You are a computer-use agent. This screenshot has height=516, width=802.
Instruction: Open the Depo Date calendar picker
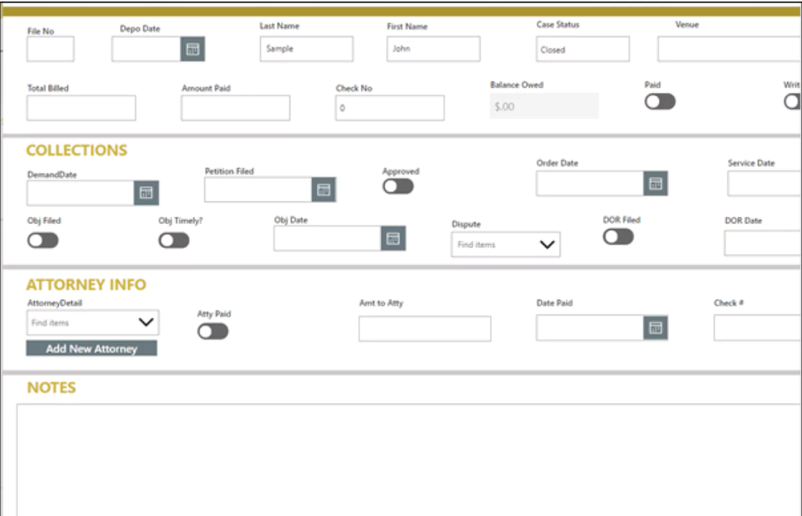[192, 49]
